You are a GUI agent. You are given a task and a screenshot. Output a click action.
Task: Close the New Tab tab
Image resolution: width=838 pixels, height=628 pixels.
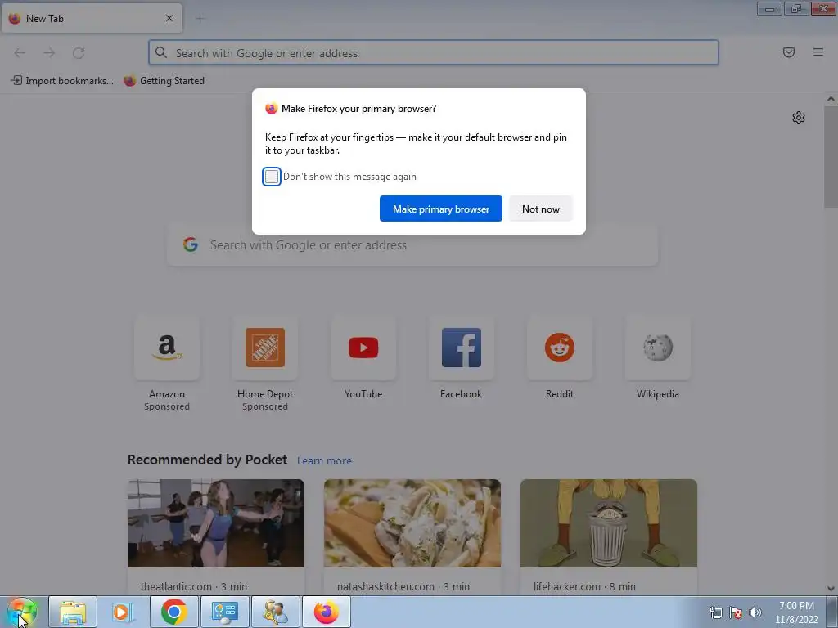[169, 18]
